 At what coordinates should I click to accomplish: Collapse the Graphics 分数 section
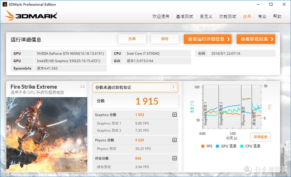[x=175, y=115]
